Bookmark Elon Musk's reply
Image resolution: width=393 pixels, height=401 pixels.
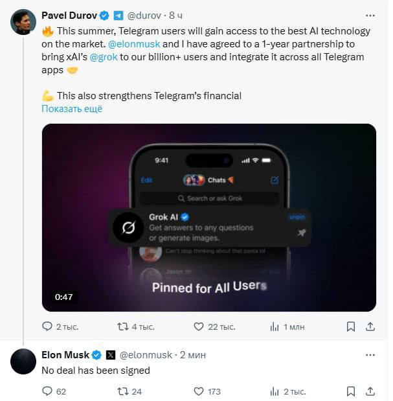[351, 391]
